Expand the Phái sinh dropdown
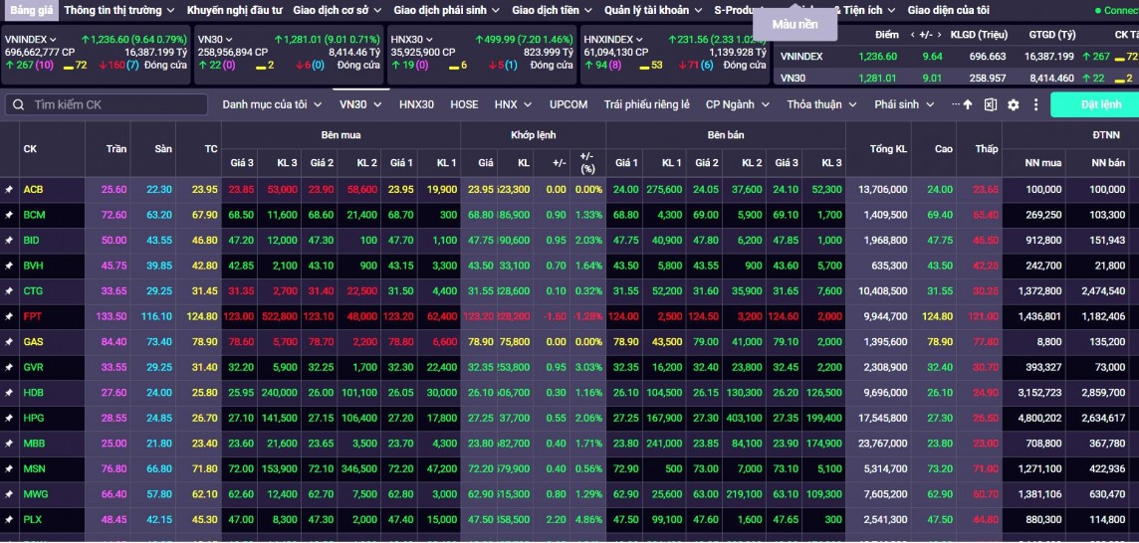This screenshot has width=1139, height=543. tap(904, 104)
